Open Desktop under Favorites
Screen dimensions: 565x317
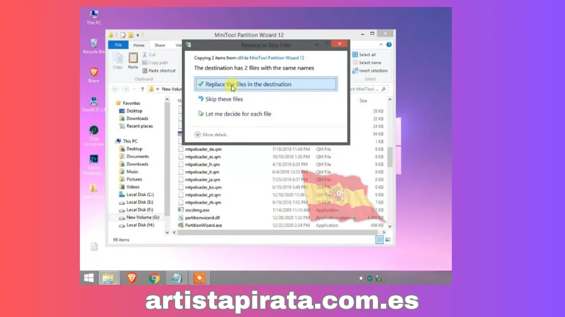tap(131, 111)
